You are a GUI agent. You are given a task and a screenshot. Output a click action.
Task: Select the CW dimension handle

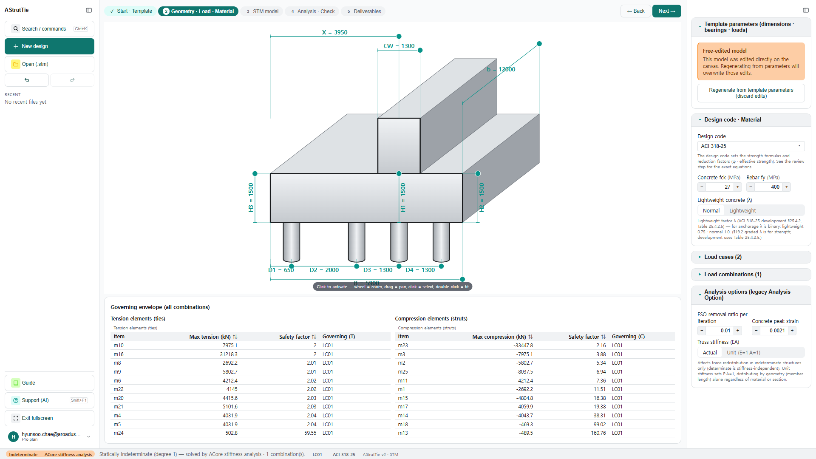(x=420, y=50)
